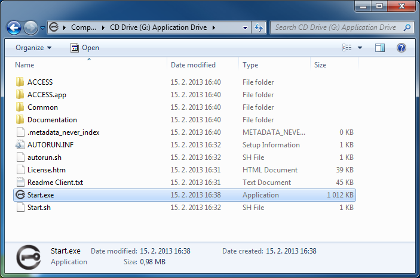Click the Start.exe application icon
The image size is (420, 278).
[x=20, y=195]
